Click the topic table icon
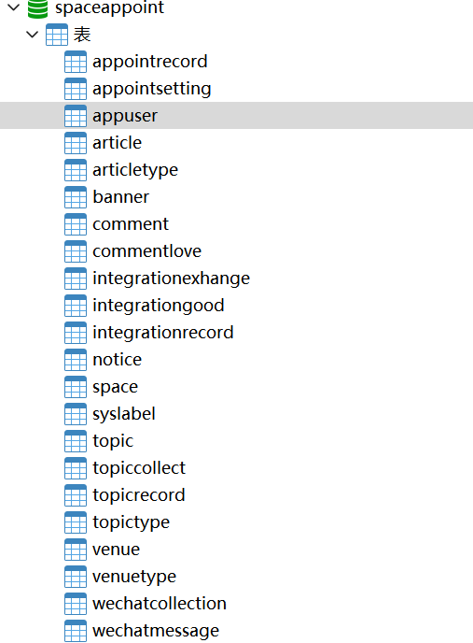Image resolution: width=473 pixels, height=643 pixels. point(76,441)
